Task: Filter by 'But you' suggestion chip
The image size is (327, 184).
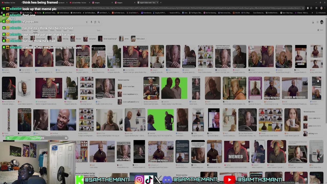Action: tap(76, 39)
